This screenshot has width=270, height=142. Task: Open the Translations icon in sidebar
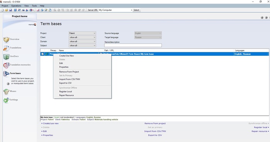pyautogui.click(x=6, y=48)
